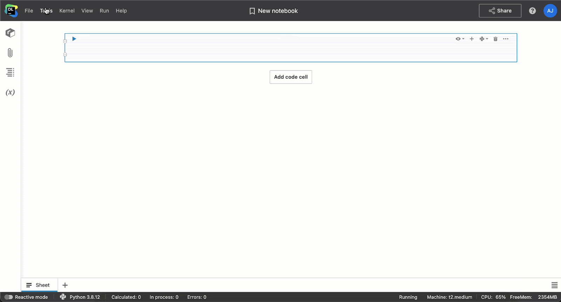Viewport: 561px width, 302px height.
Task: Open the variables (x) panel
Action: [10, 92]
